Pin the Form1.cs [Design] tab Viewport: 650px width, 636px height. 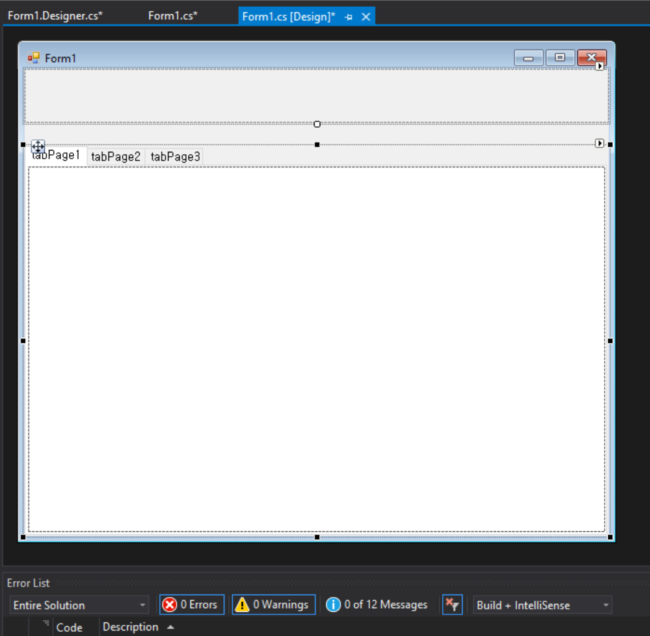pyautogui.click(x=349, y=17)
